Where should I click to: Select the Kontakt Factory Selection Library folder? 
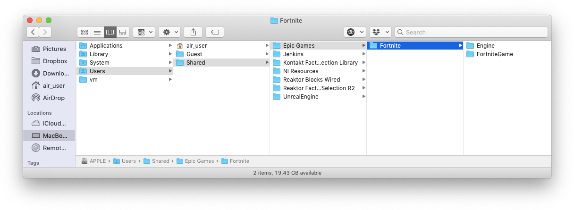[x=318, y=62]
